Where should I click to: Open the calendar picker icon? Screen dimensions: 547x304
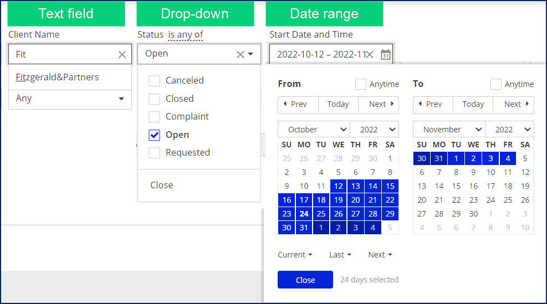pos(386,55)
